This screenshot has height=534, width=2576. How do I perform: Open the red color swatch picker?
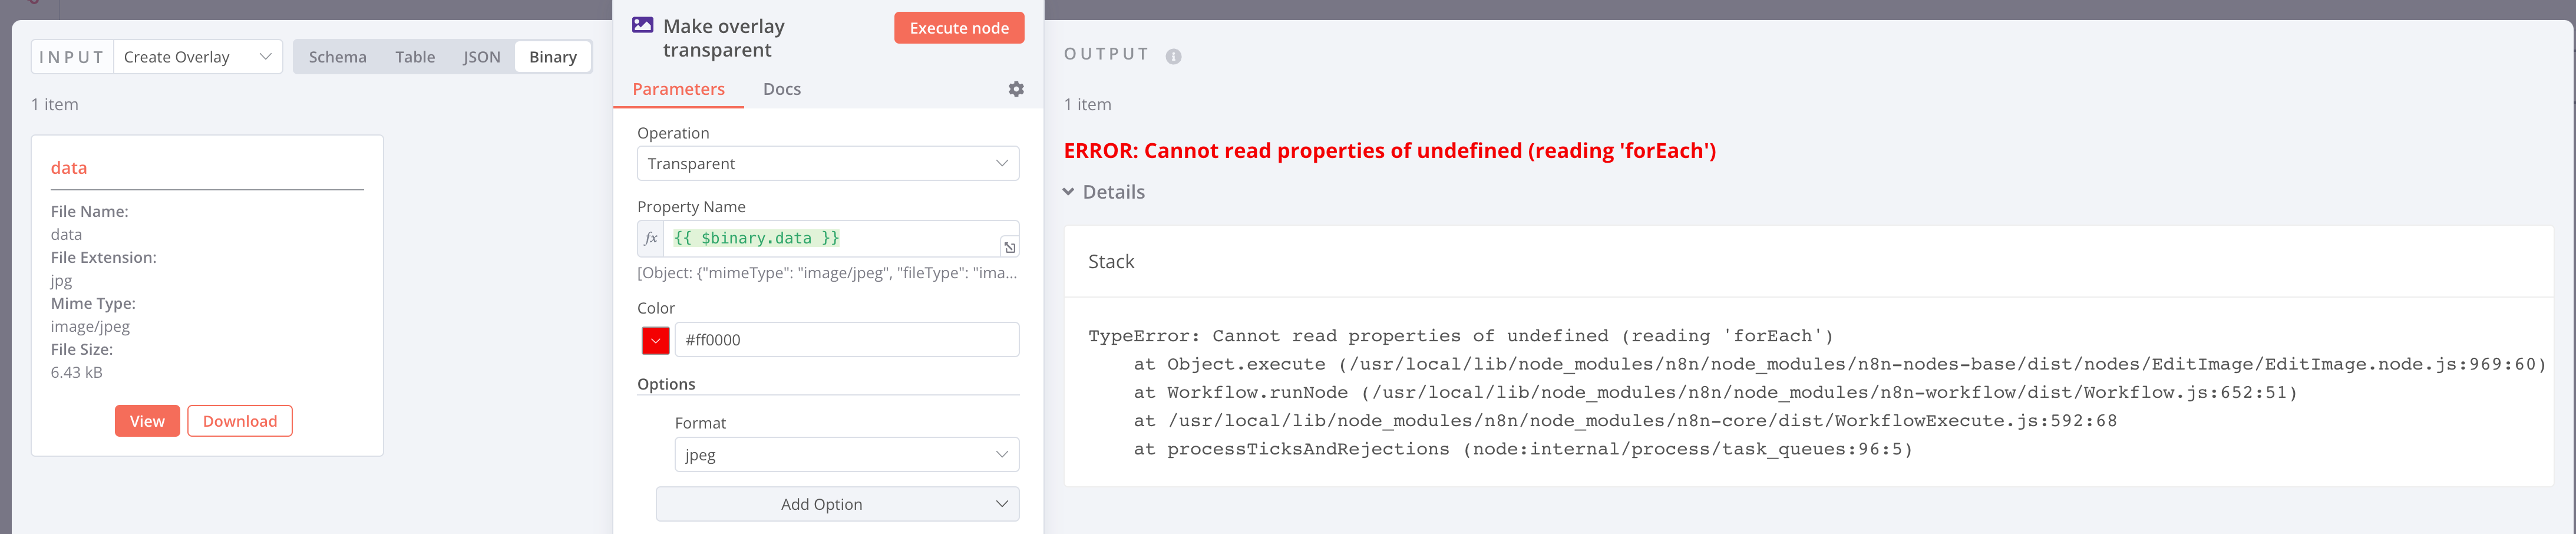click(x=655, y=340)
